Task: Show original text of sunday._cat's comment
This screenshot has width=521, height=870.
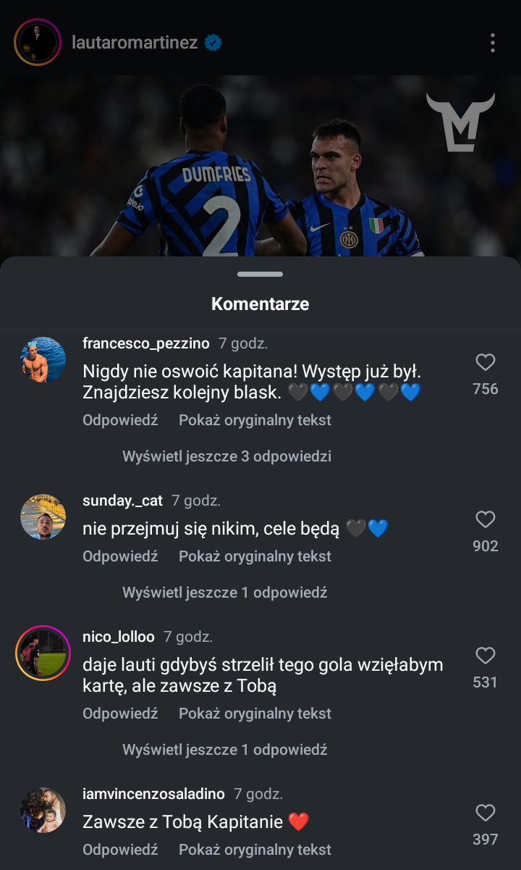Action: point(255,556)
